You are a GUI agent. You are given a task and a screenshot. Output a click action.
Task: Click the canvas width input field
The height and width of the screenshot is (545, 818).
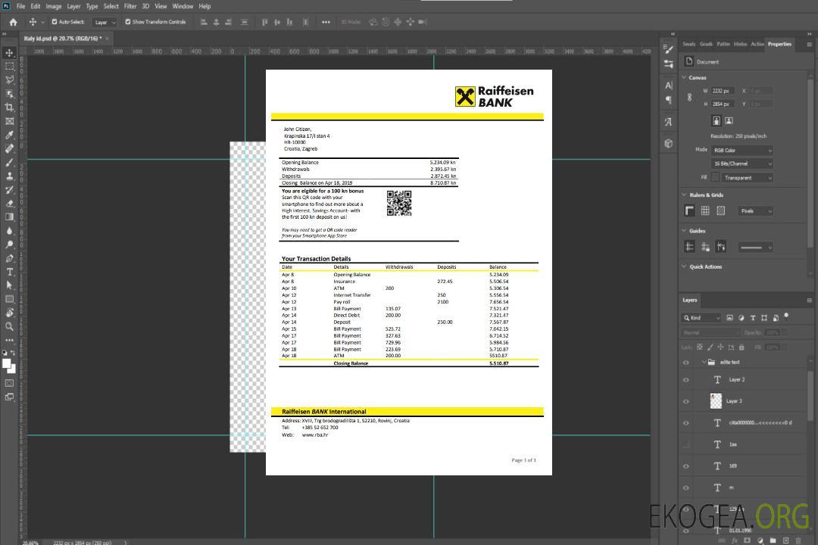(722, 91)
